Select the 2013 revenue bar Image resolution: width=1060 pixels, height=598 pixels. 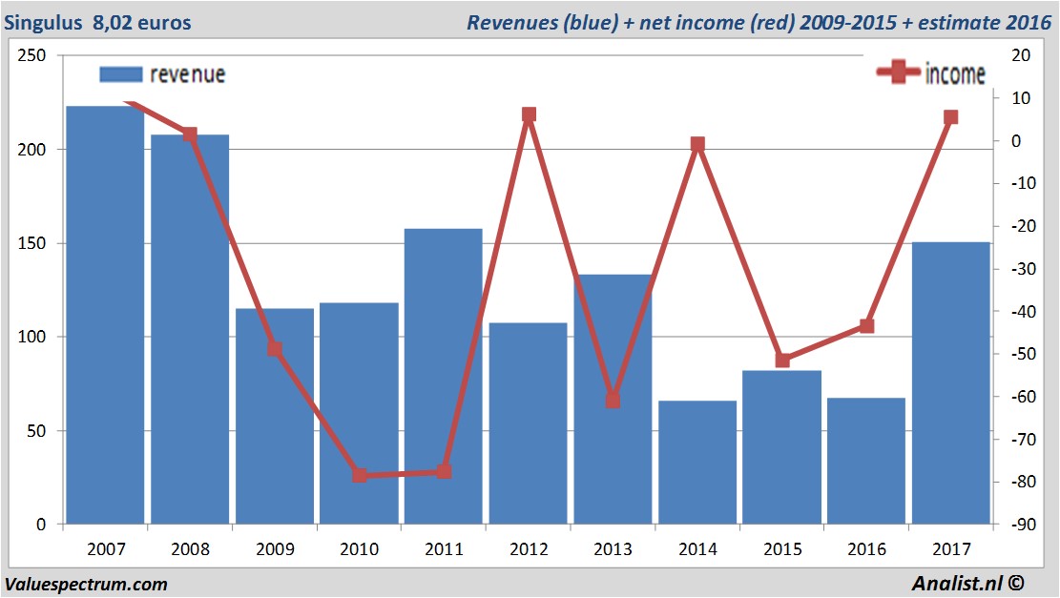[x=613, y=400]
